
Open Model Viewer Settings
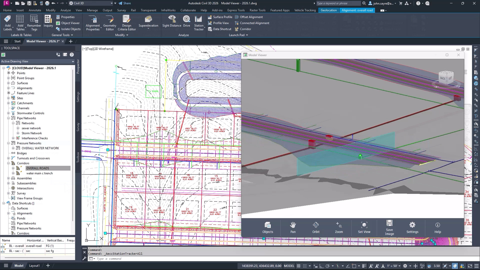412,227
